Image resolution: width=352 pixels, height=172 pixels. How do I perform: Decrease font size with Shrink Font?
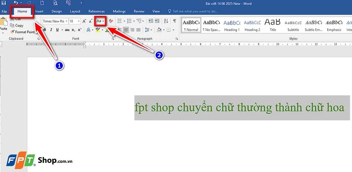coord(91,21)
